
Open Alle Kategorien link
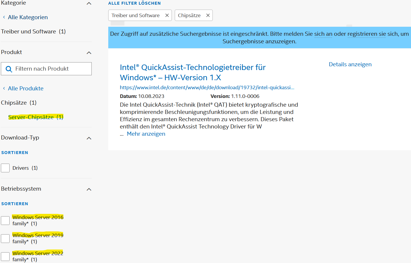[x=28, y=17]
